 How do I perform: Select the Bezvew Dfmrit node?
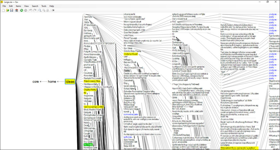point(130,62)
